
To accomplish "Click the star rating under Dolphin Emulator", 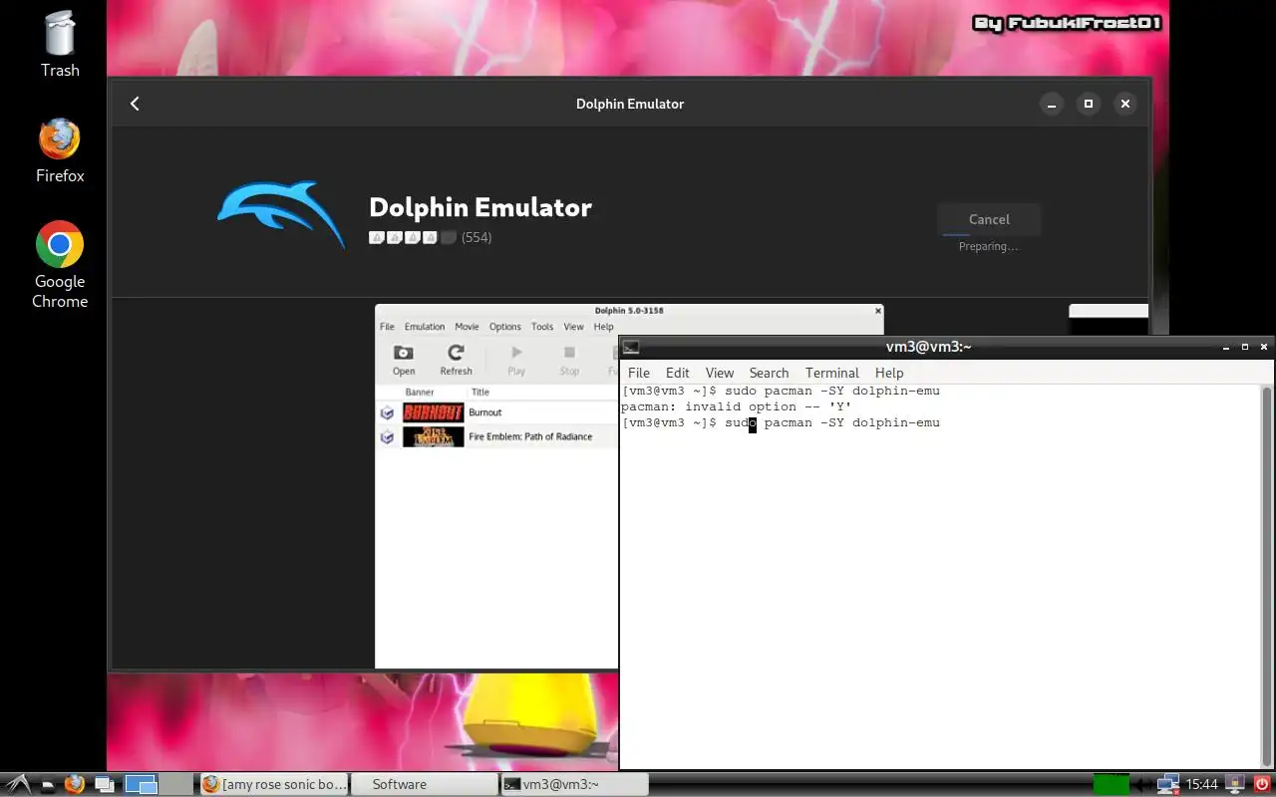I will pyautogui.click(x=413, y=237).
